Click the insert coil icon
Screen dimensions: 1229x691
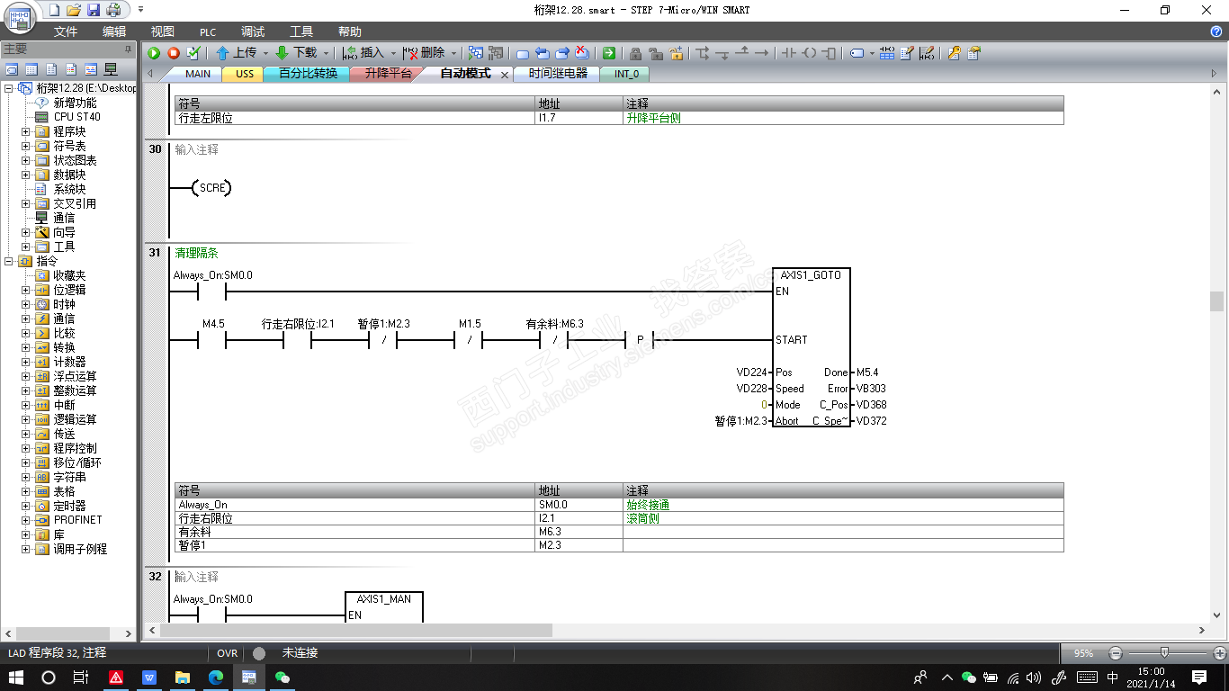click(809, 53)
